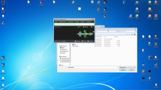Open the view options dropdown arrow
This screenshot has width=161, height=90.
click(129, 34)
